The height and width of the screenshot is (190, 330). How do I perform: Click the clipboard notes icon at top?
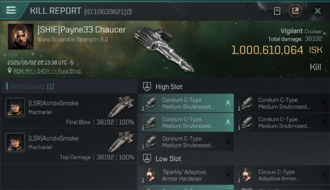[277, 11]
